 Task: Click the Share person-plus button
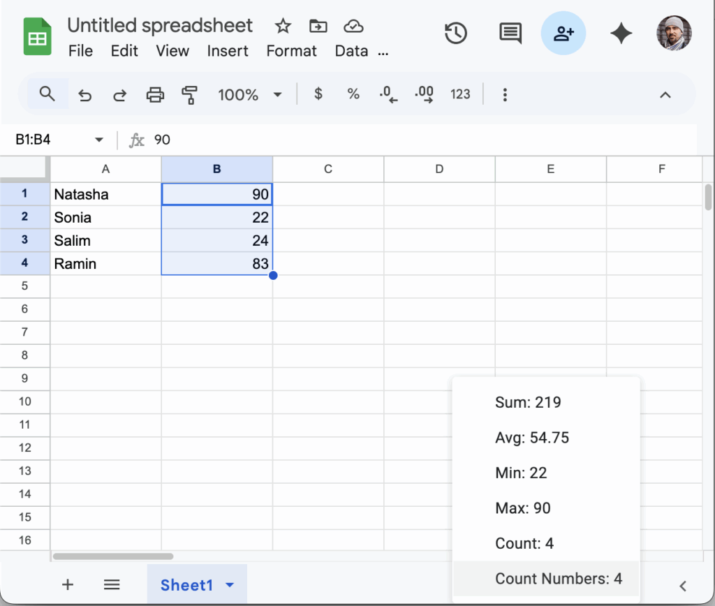click(563, 33)
